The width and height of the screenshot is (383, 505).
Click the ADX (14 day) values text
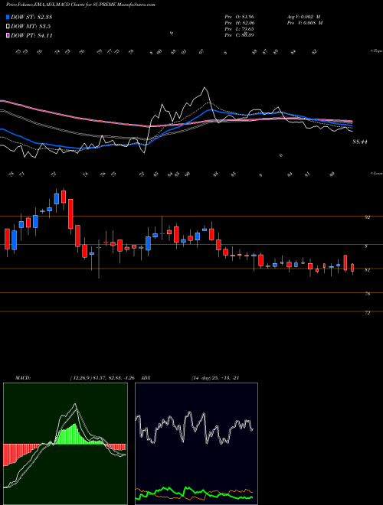coord(215,378)
